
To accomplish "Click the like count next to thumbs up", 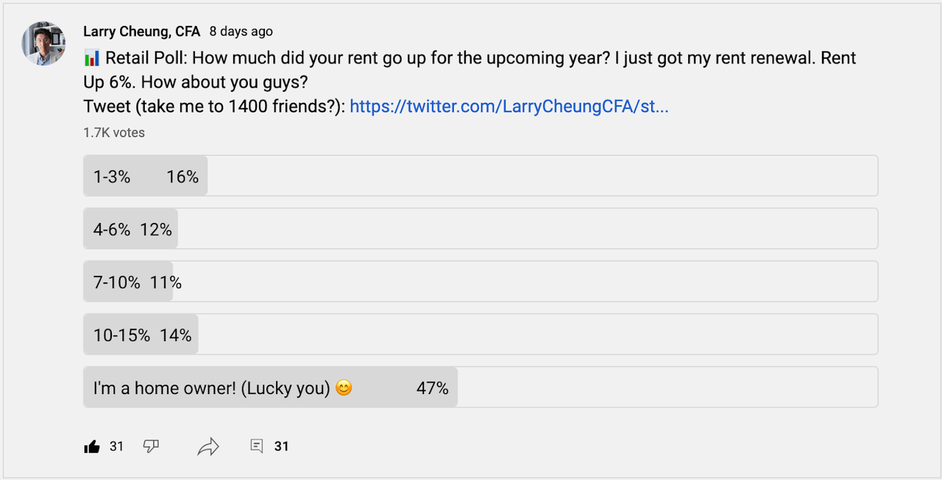I will click(116, 446).
